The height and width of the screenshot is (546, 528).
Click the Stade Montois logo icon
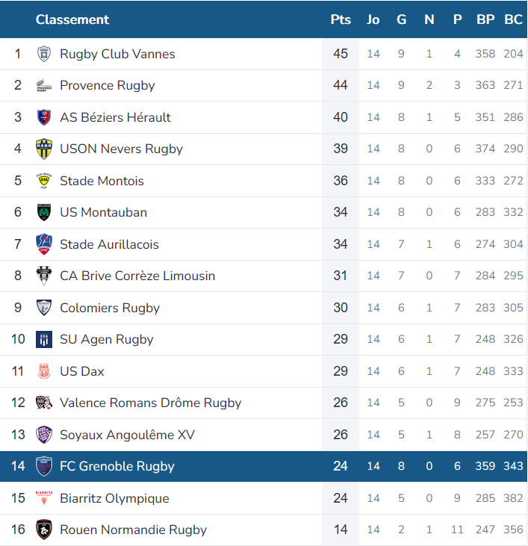tap(44, 181)
